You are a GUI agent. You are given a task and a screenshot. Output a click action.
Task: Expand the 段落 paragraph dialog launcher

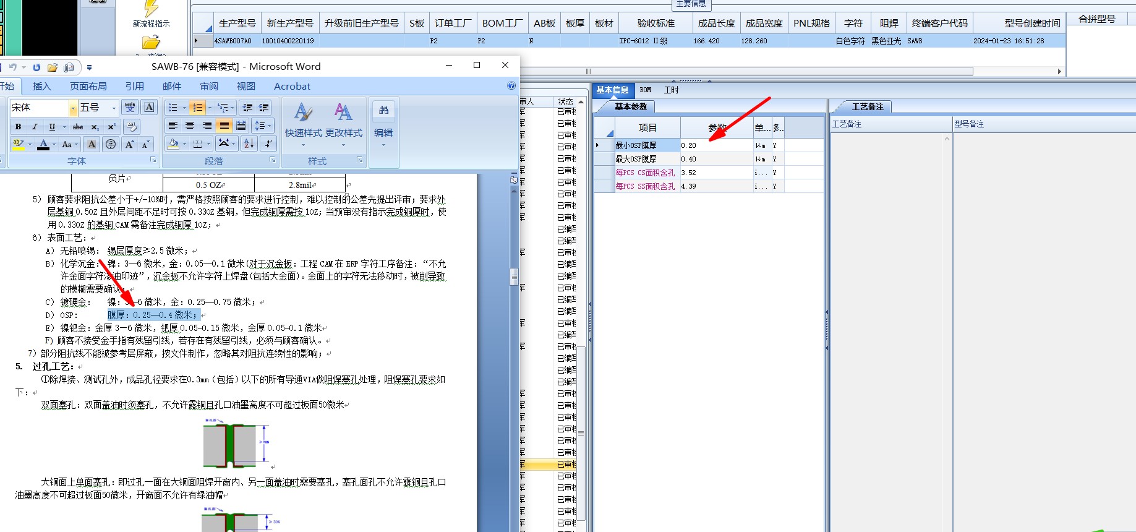[273, 160]
